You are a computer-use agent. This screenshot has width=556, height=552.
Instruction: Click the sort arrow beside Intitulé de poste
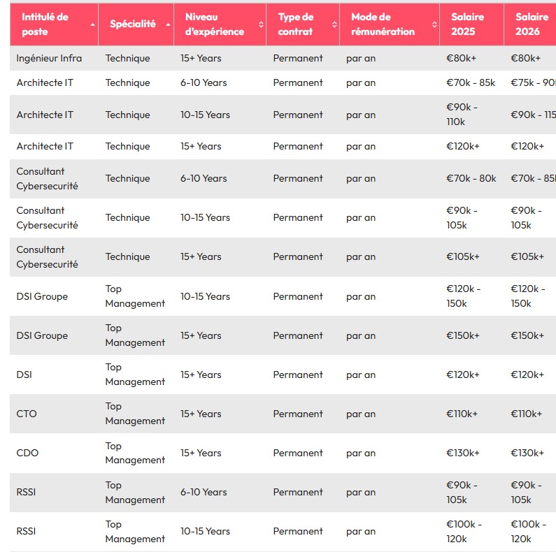coord(93,24)
